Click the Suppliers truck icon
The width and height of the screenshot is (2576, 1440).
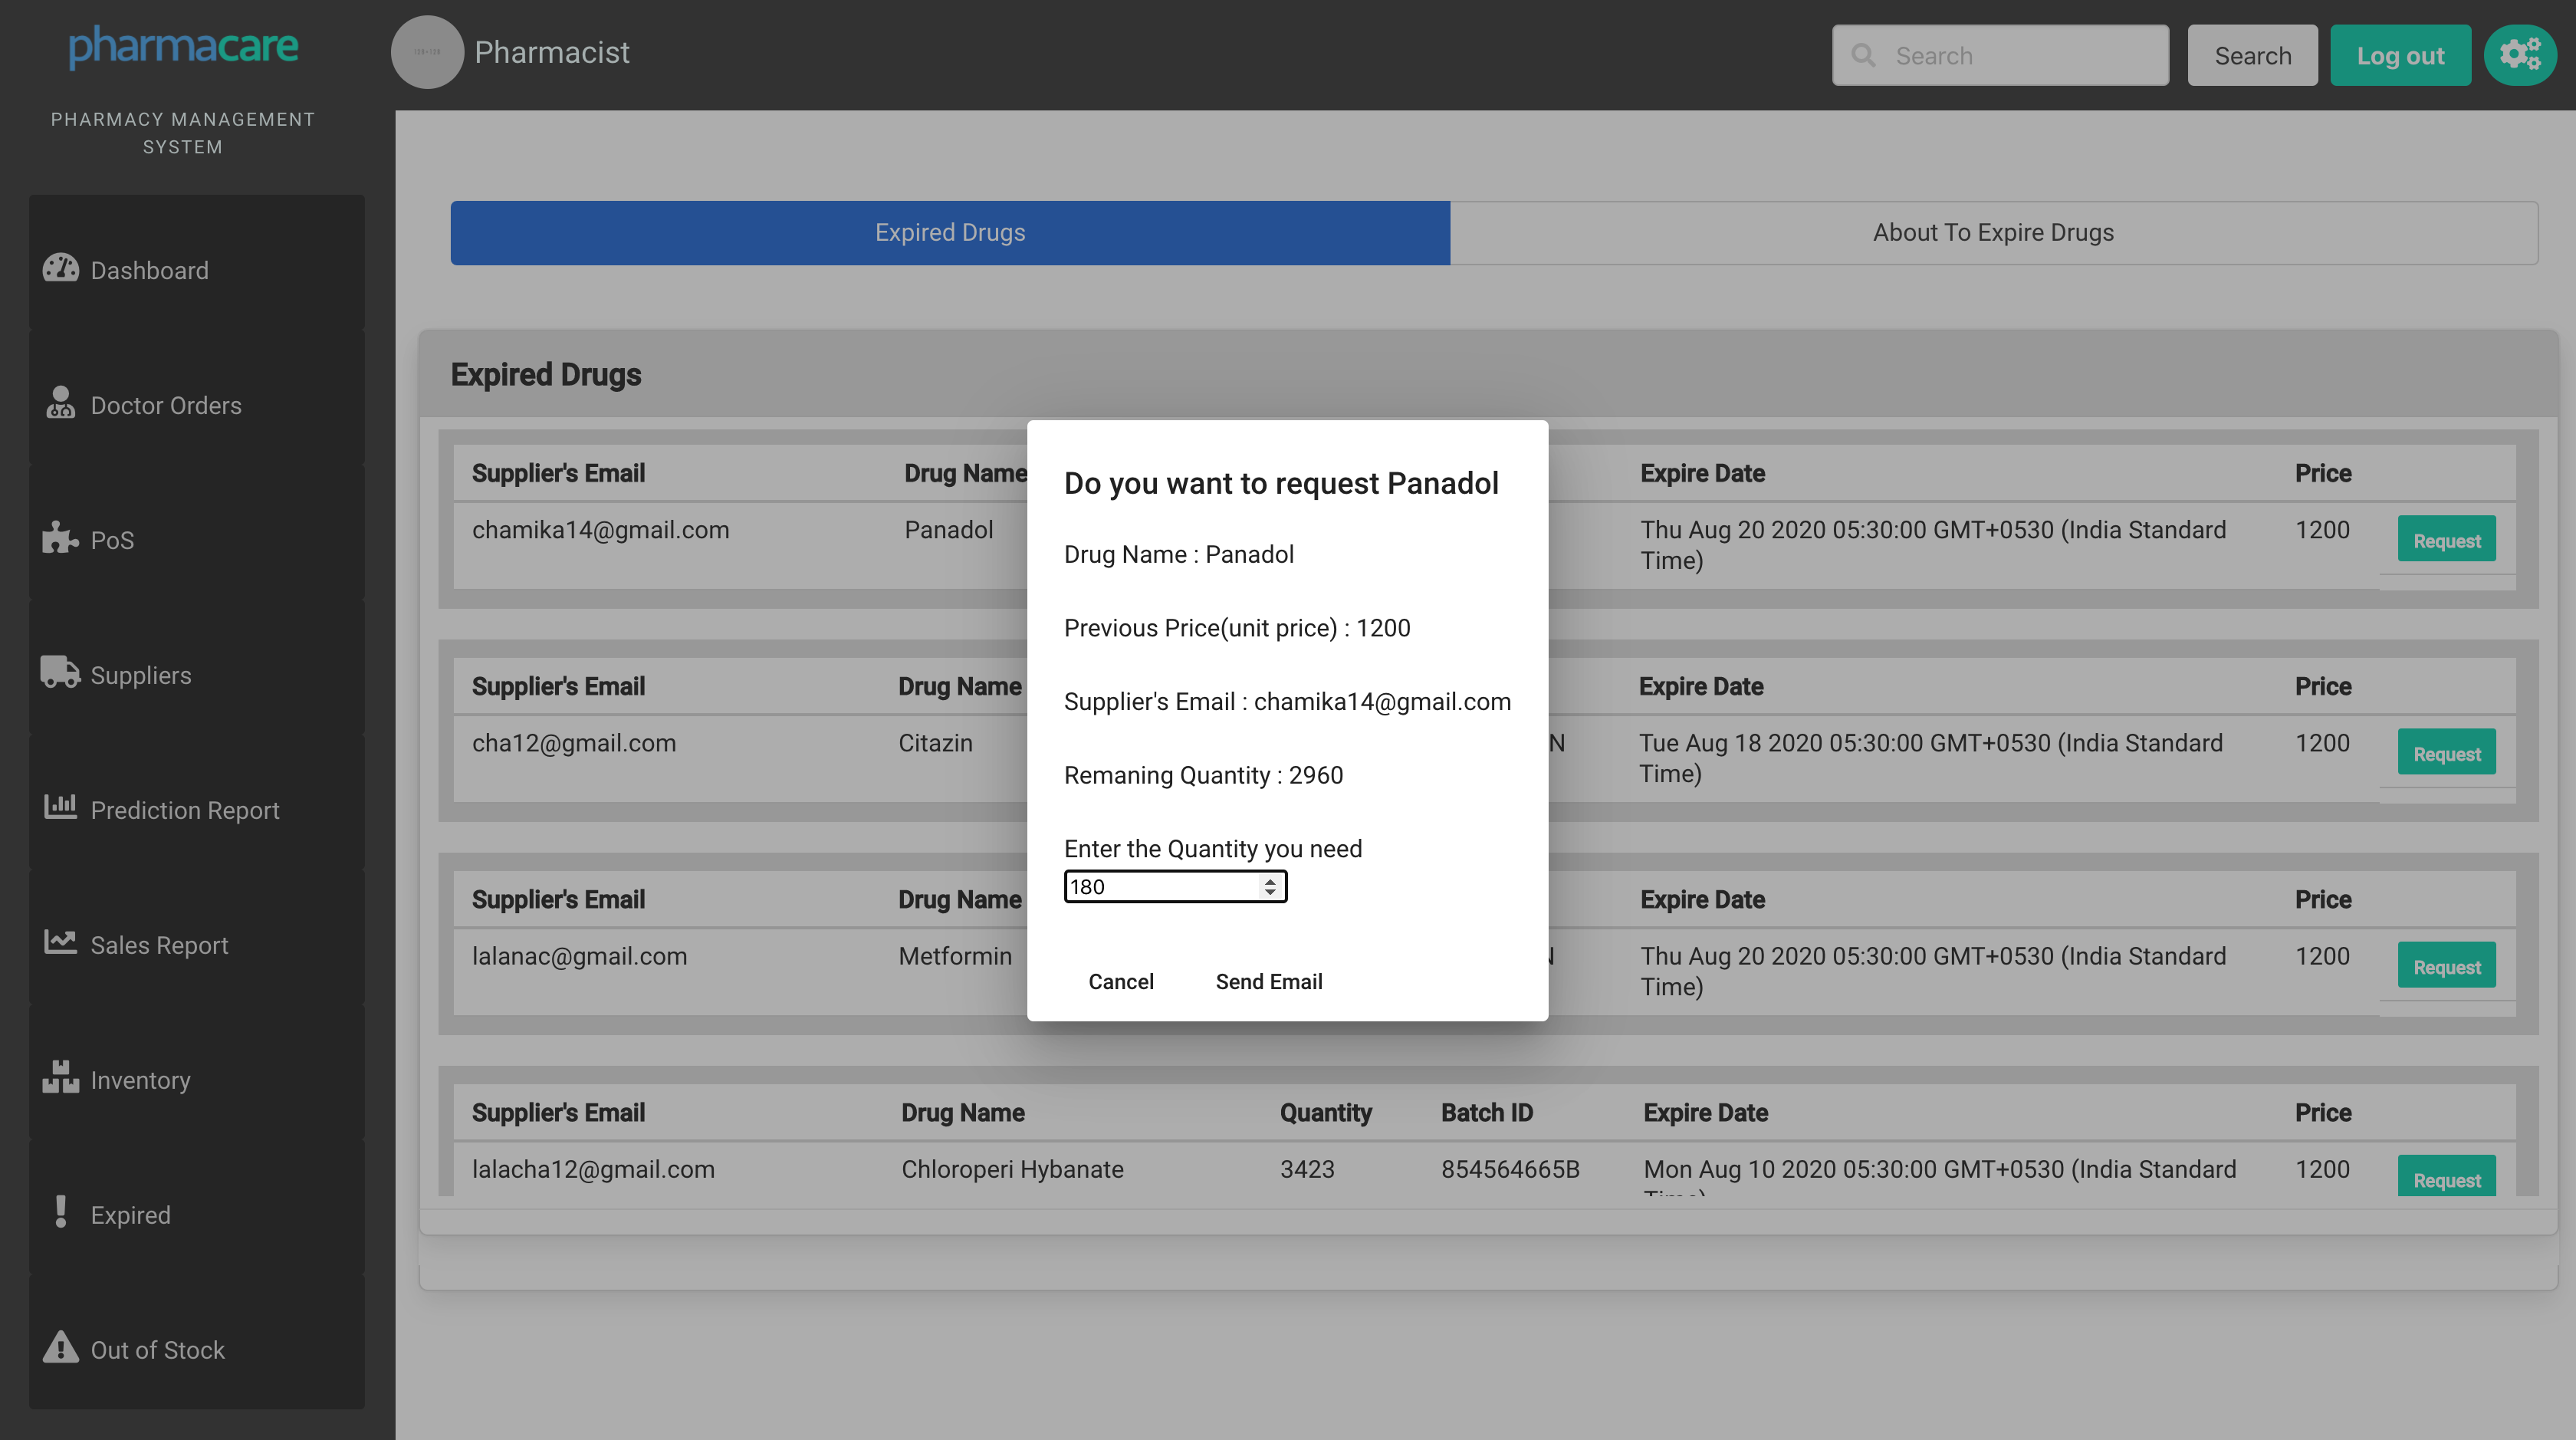[x=60, y=672]
